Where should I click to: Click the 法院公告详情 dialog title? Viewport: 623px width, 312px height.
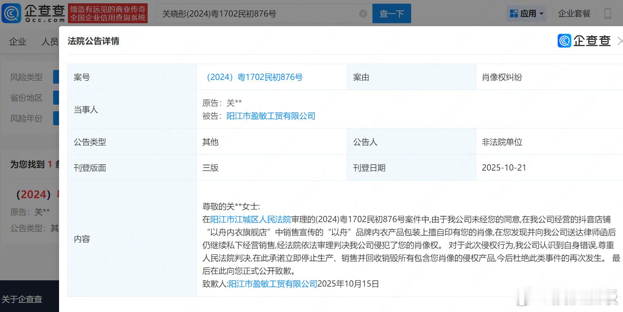point(93,41)
